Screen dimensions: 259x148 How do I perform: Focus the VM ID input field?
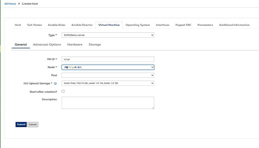pyautogui.click(x=108, y=59)
